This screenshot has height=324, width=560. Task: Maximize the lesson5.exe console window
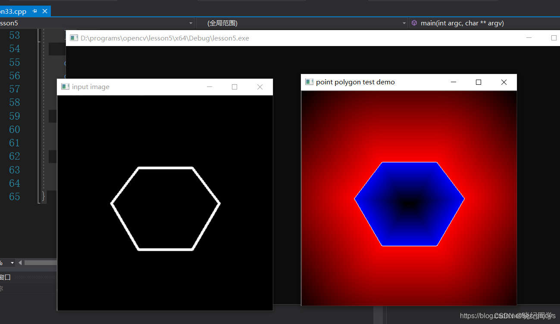554,38
